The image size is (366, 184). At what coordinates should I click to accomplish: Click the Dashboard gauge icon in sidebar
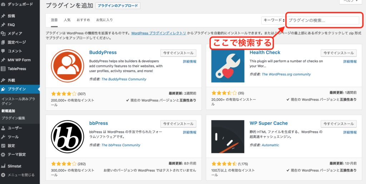(3, 4)
